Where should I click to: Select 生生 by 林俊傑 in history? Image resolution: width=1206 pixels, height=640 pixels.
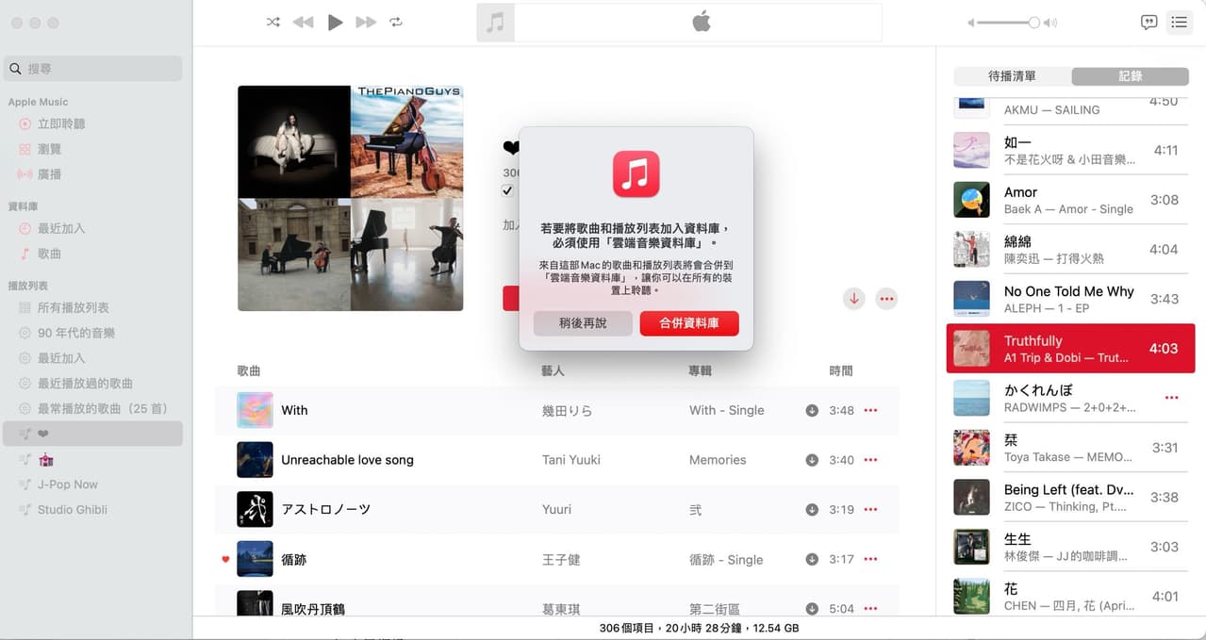(x=1070, y=547)
